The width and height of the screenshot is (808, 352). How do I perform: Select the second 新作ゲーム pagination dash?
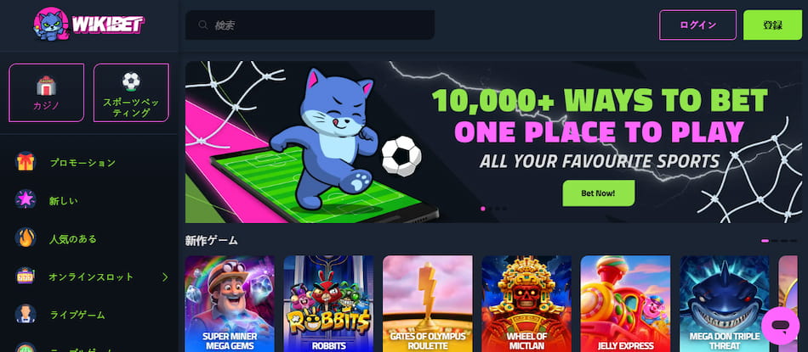click(775, 241)
